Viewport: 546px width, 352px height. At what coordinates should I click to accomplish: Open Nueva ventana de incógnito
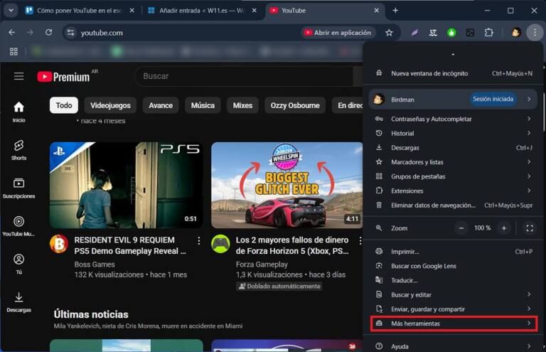click(453, 73)
